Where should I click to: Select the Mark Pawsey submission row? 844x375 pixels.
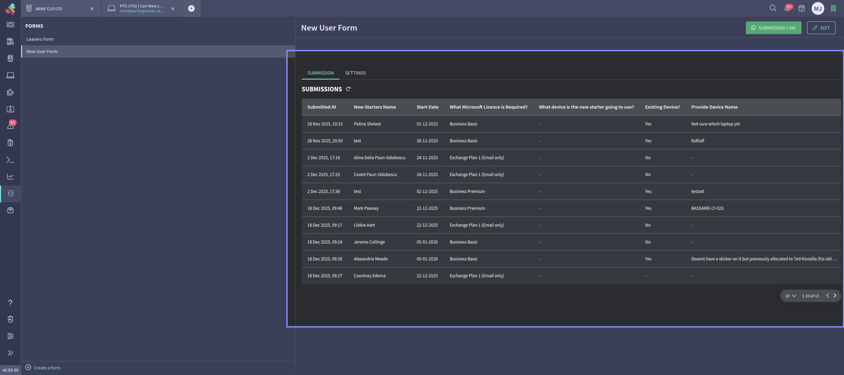click(x=571, y=208)
